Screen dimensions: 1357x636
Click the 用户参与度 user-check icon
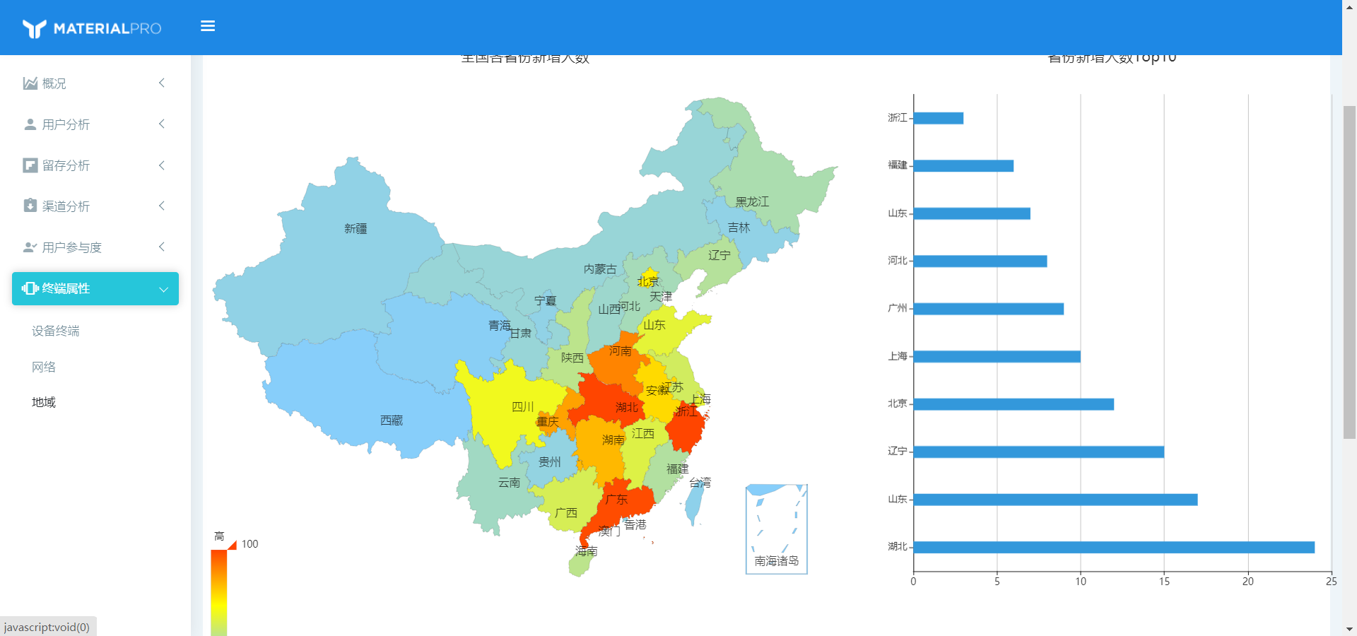coord(30,247)
